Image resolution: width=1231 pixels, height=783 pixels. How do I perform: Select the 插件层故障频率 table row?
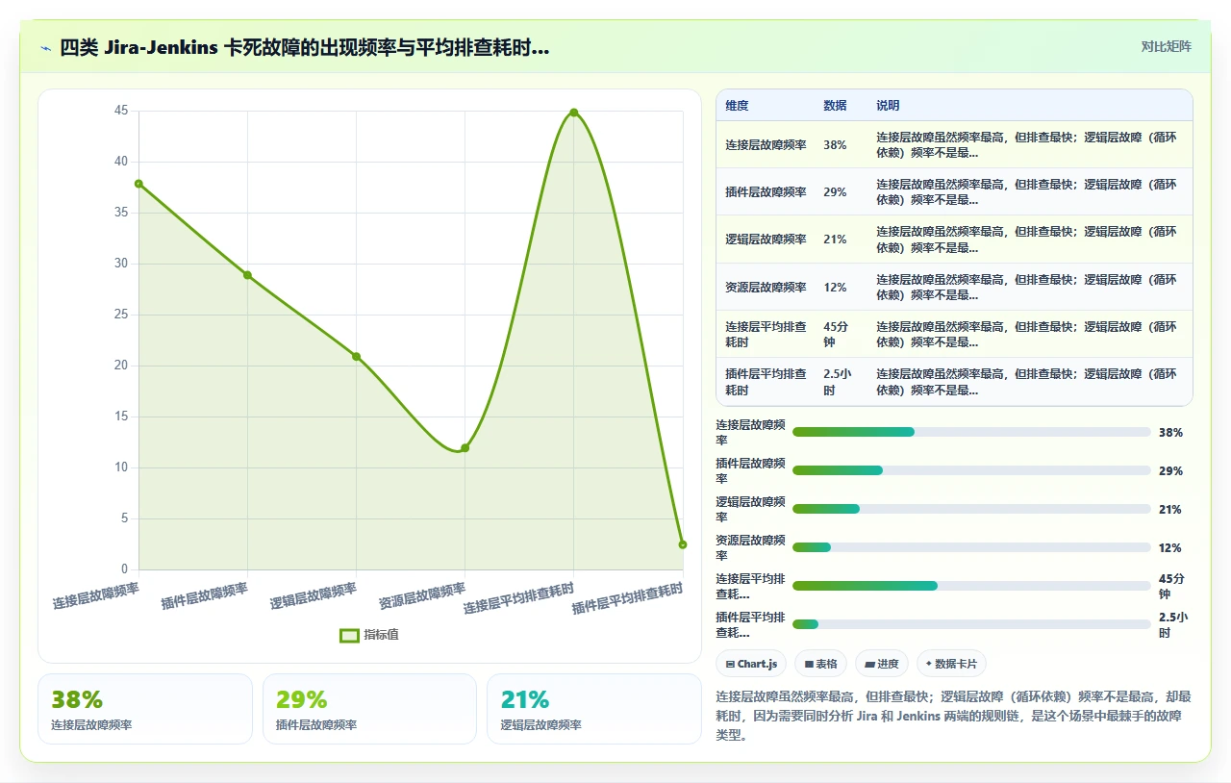click(954, 191)
